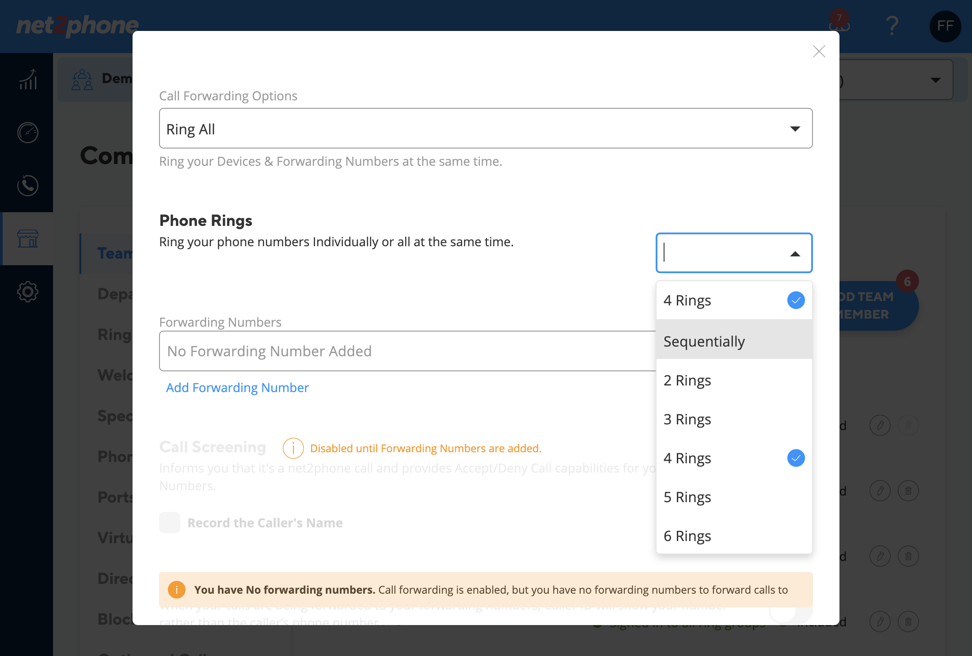972x656 pixels.
Task: Click the orange warning icon in banner
Action: 176,590
